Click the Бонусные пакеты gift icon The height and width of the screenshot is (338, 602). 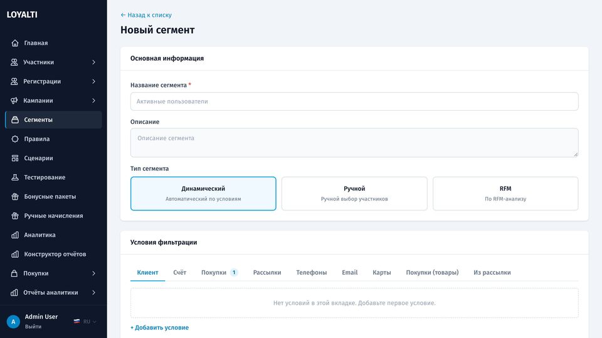[15, 196]
